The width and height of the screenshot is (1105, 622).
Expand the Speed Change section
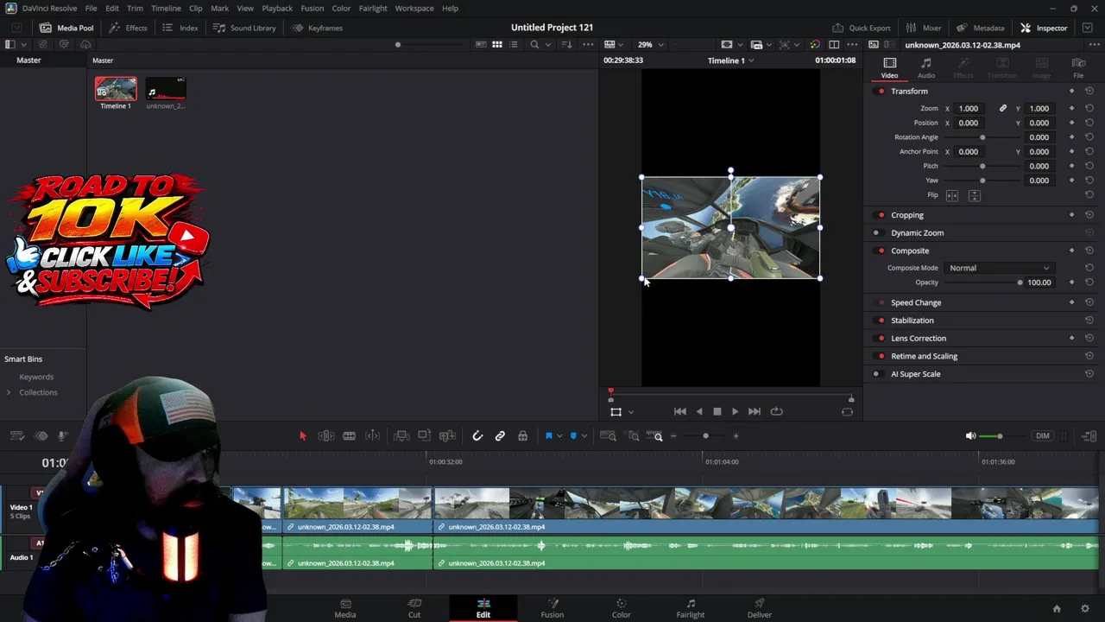point(916,302)
